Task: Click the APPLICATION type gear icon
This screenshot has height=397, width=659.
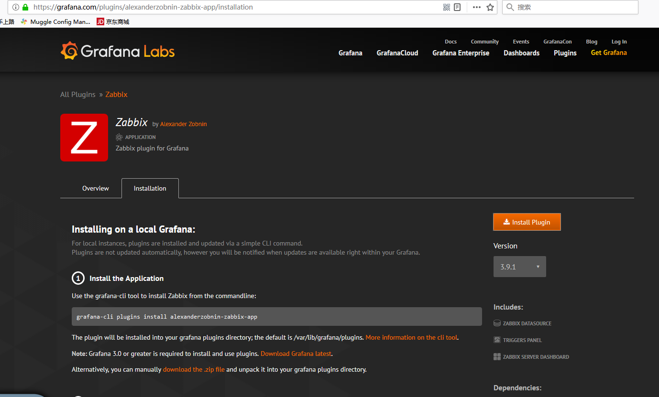Action: 119,137
